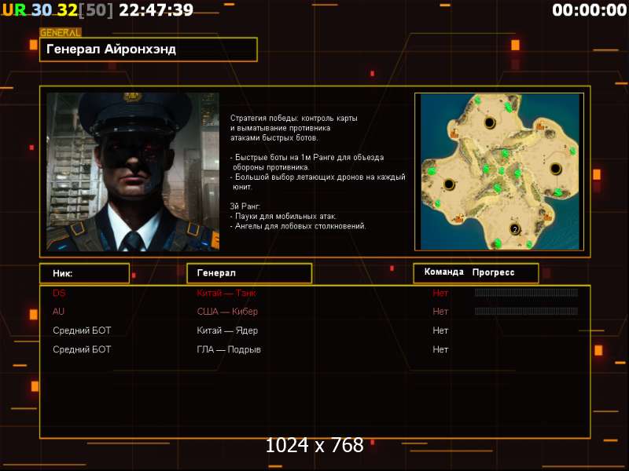Select the 'Генерал' column header

pyautogui.click(x=249, y=273)
